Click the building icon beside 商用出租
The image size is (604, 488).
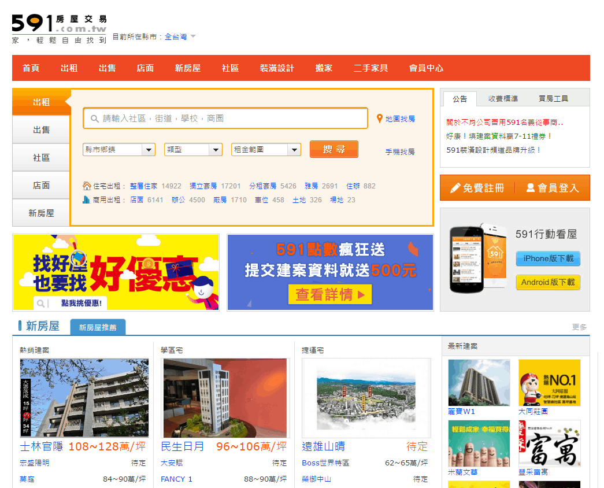point(86,199)
